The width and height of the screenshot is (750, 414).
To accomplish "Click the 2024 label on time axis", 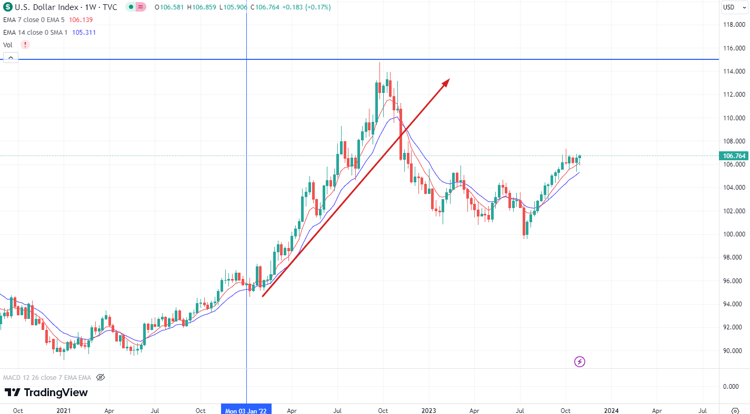I will tap(611, 410).
